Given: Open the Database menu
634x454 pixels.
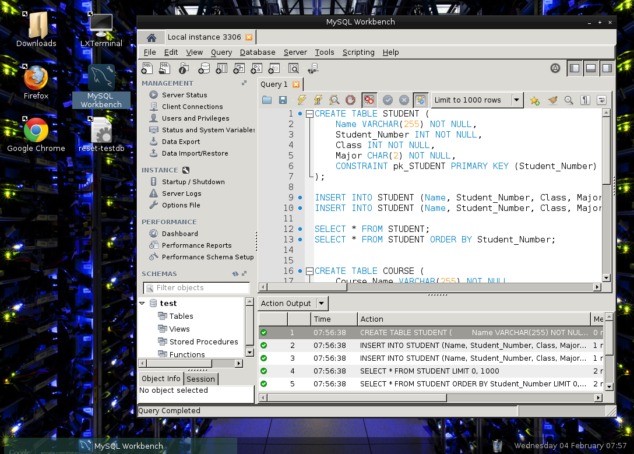Looking at the screenshot, I should [258, 52].
